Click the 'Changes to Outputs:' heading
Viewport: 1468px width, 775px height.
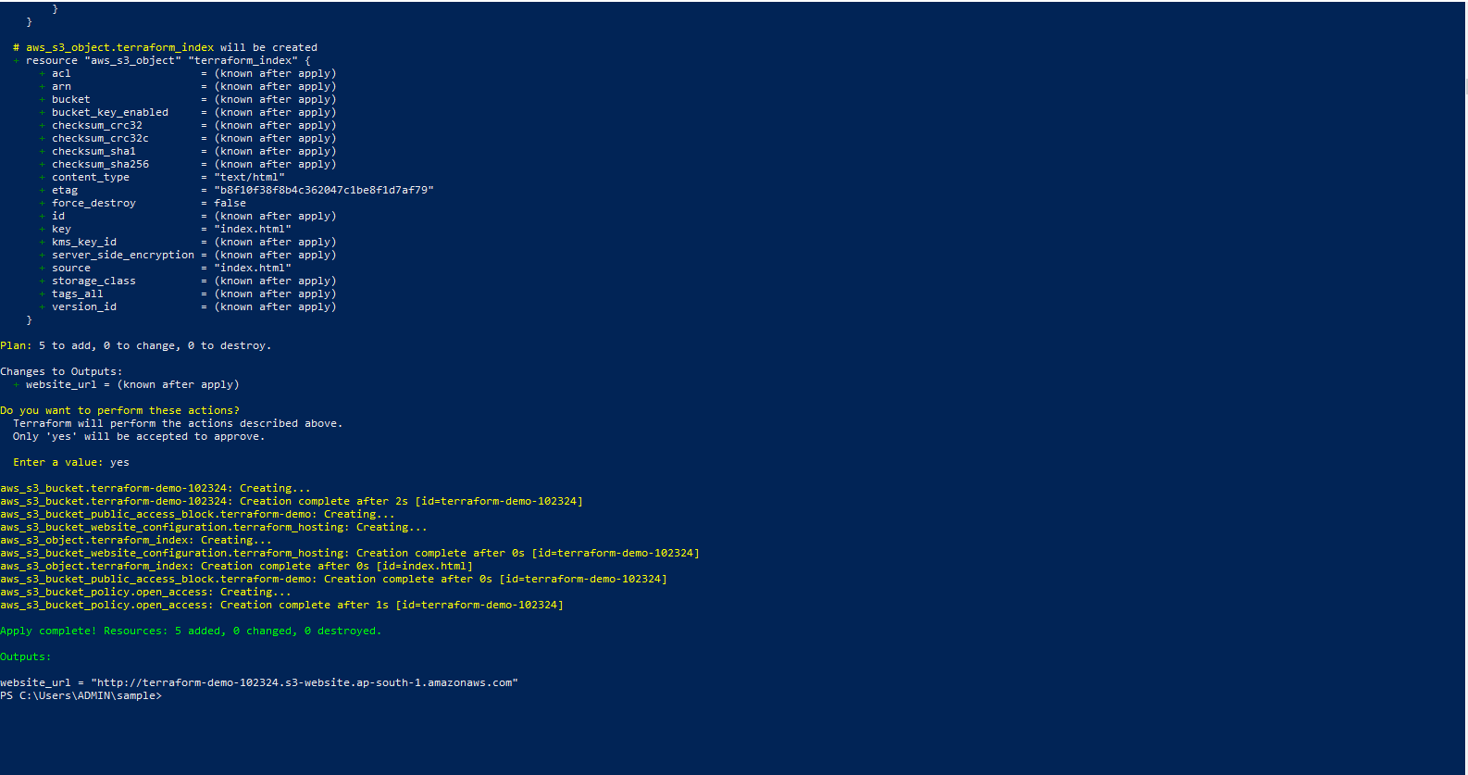point(61,371)
